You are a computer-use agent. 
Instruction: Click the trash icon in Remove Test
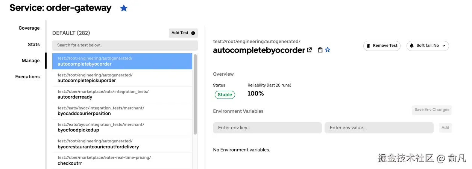tap(369, 46)
